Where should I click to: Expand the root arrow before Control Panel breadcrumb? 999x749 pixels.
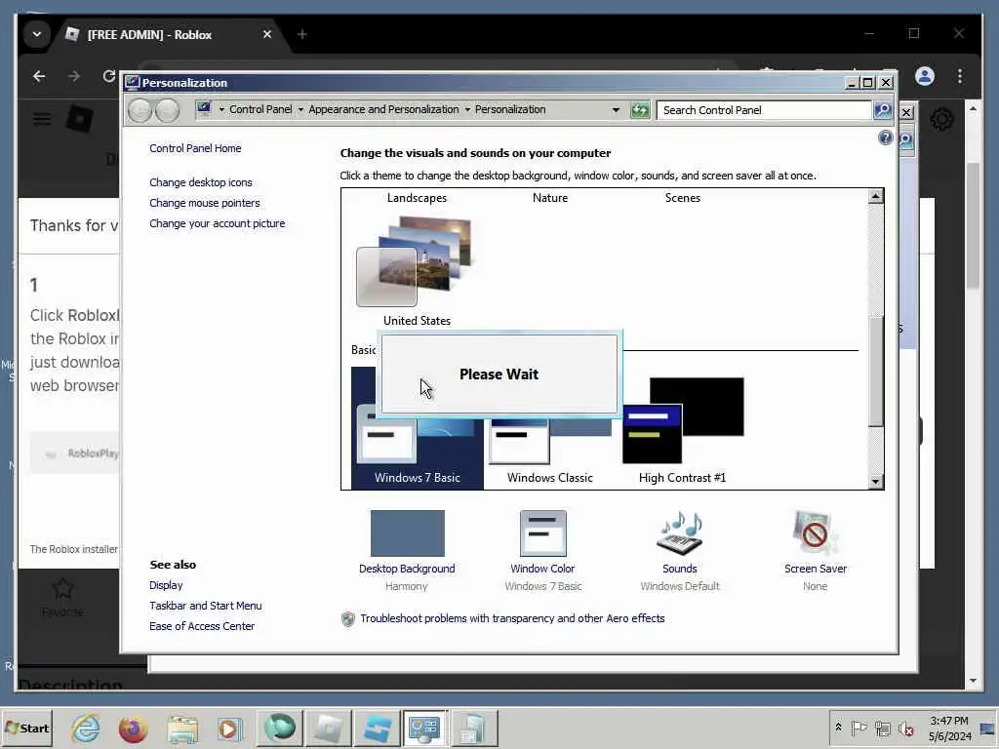pos(221,109)
